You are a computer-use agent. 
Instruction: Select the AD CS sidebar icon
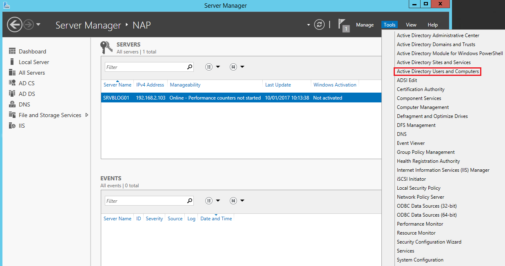[12, 83]
